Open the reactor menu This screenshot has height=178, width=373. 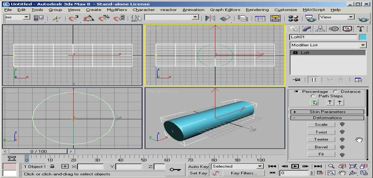click(x=168, y=10)
